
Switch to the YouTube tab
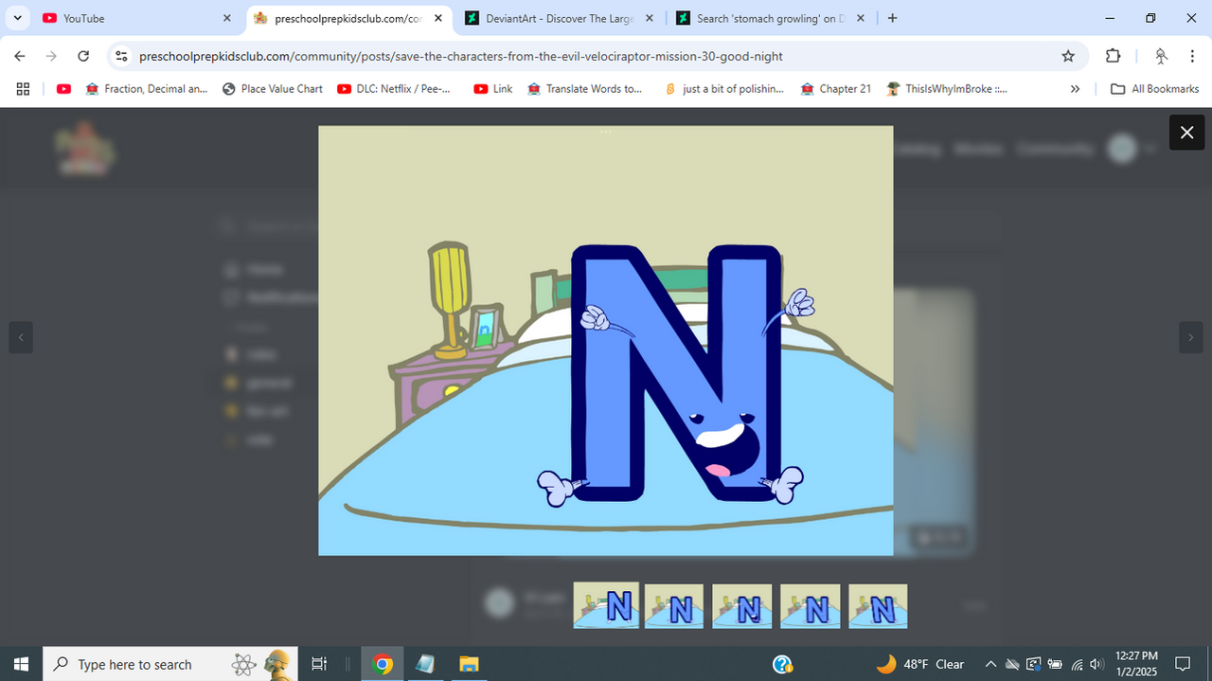[x=137, y=18]
